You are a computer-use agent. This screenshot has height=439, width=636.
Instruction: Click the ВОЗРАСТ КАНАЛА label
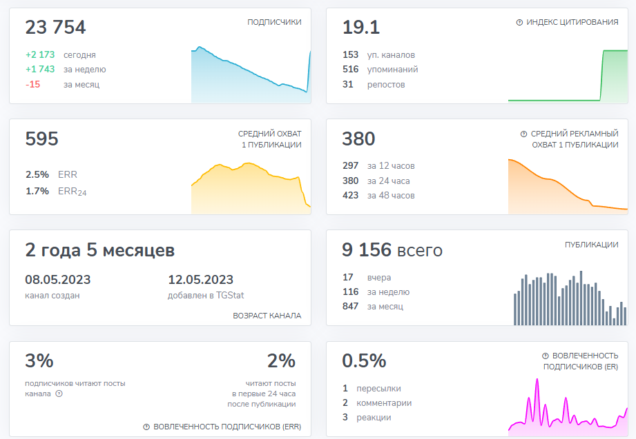[x=267, y=316]
